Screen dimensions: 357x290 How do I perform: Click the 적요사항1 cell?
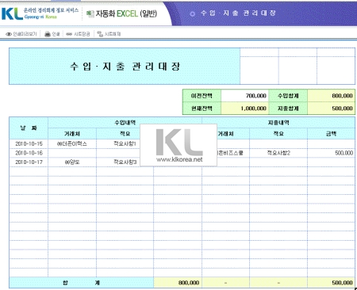click(x=125, y=143)
